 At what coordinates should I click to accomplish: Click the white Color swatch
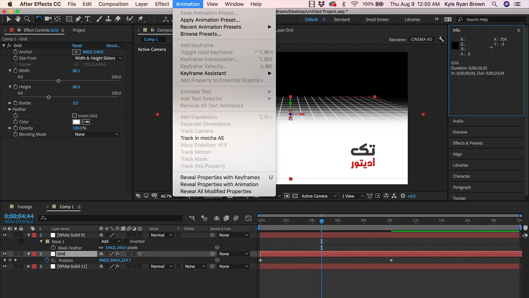tap(76, 122)
